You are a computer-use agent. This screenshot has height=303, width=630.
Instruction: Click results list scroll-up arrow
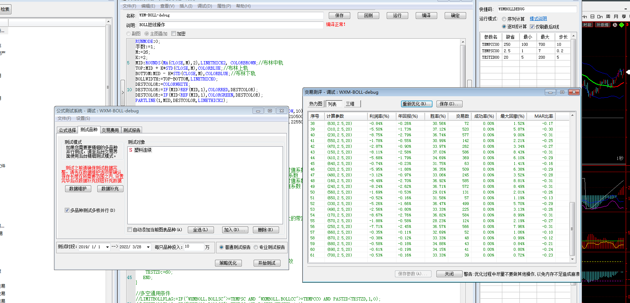(572, 115)
